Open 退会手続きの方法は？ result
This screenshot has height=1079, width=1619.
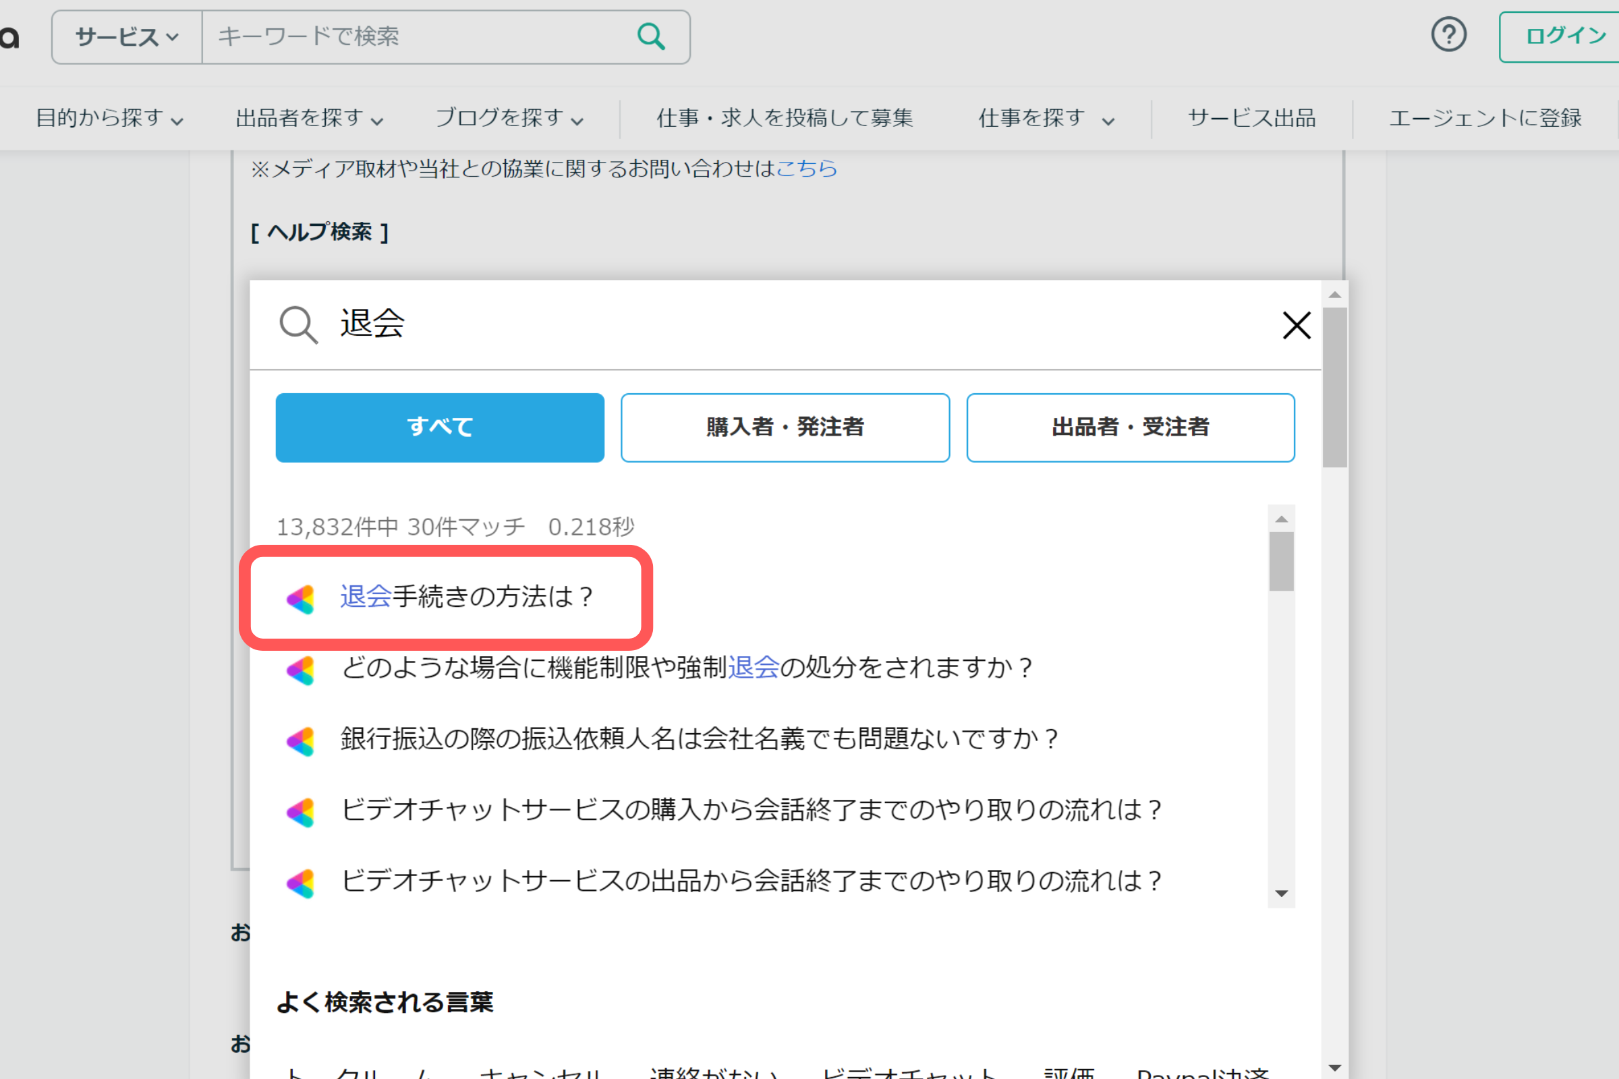click(467, 597)
